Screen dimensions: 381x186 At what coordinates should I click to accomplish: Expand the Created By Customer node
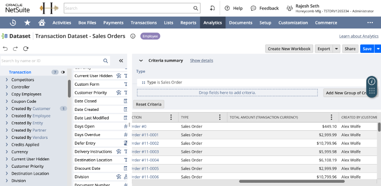click(7, 108)
